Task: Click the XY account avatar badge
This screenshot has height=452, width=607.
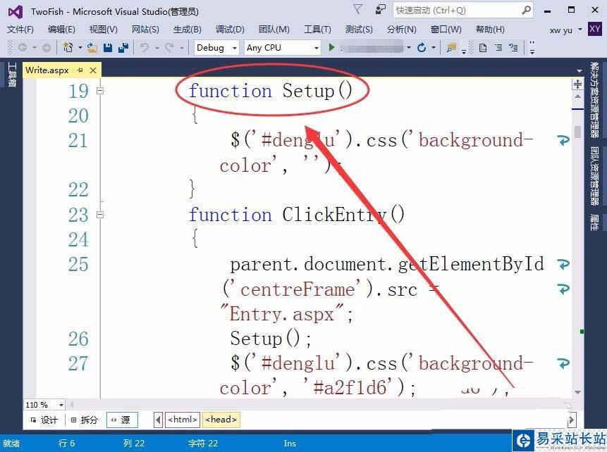Action: pos(594,29)
